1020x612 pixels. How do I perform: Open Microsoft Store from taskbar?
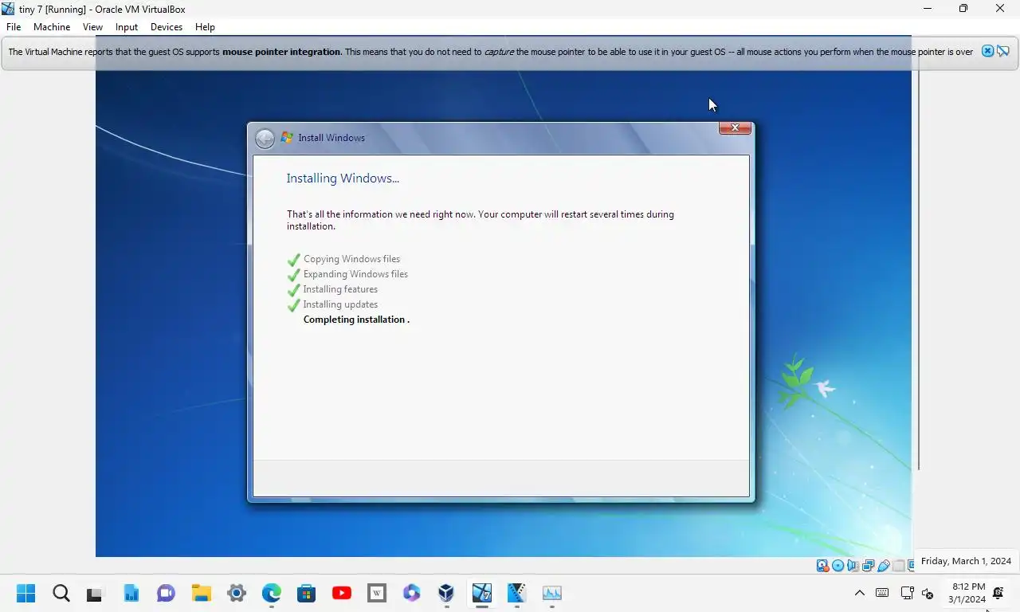click(307, 593)
